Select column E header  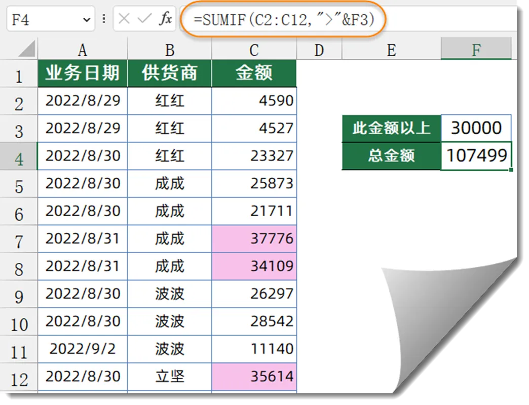click(x=391, y=50)
